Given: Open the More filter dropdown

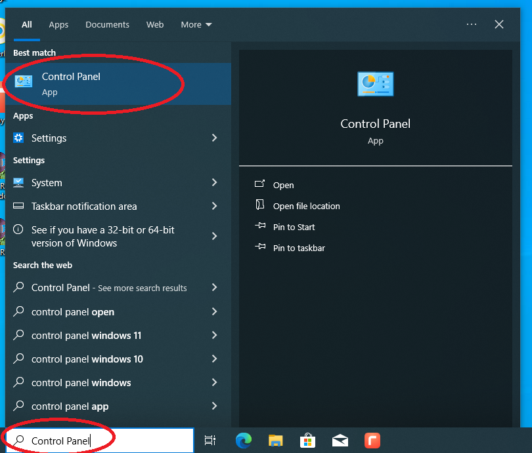Looking at the screenshot, I should pos(196,25).
